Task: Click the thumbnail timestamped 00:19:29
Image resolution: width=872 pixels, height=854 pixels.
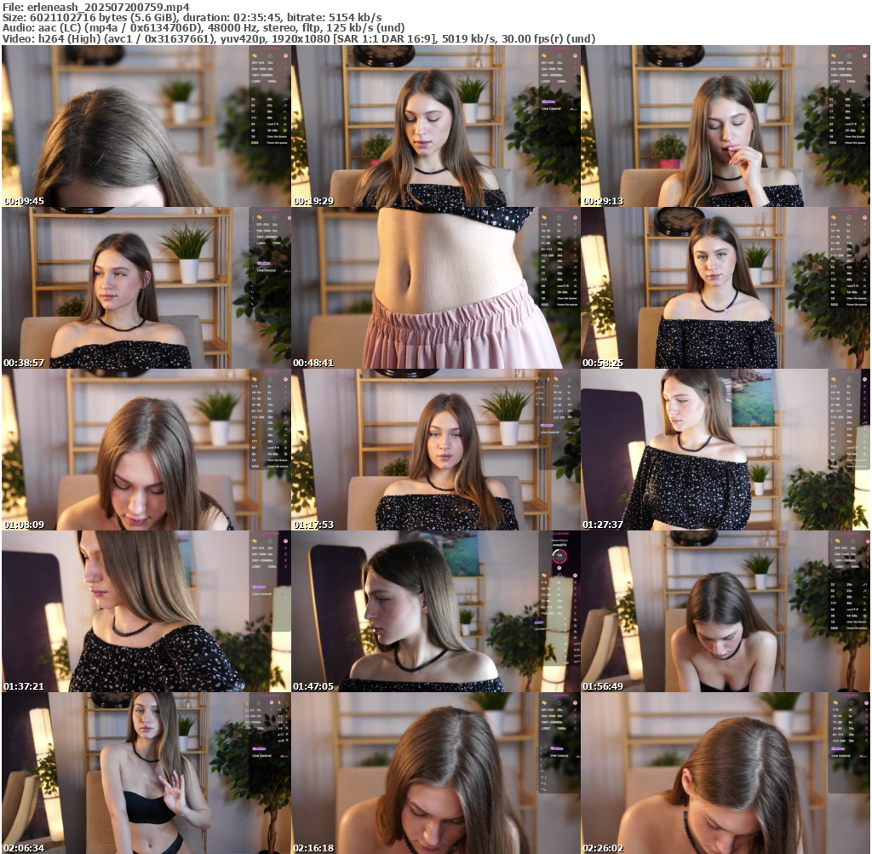Action: (436, 126)
